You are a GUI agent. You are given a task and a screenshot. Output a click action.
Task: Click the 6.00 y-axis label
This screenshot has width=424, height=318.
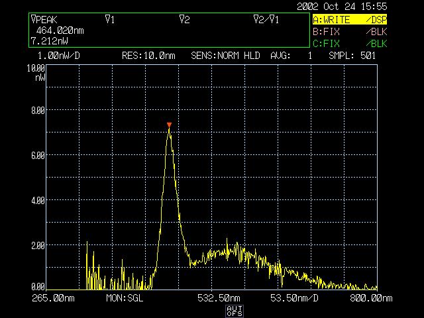tap(38, 156)
